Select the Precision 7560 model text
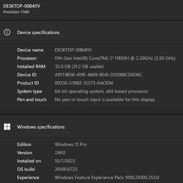The width and height of the screenshot is (183, 183). [16, 12]
